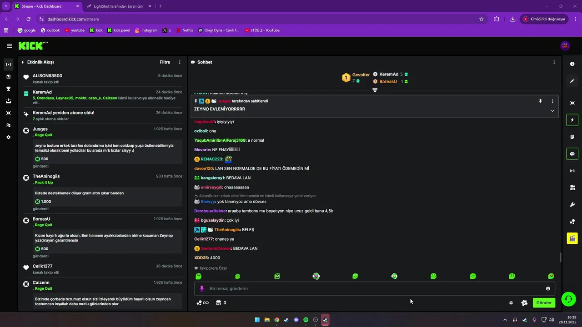
Task: Open the trophy achievements icon in left sidebar
Action: [x=8, y=89]
